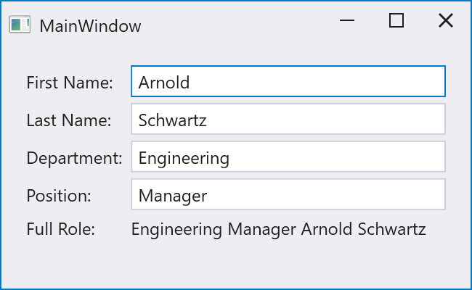Click the "First Name:" label

[70, 83]
